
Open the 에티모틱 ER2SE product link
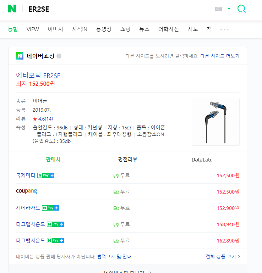point(38,76)
